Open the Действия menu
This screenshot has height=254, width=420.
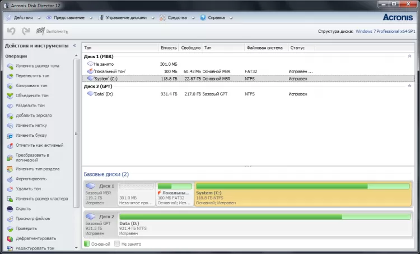pos(24,18)
